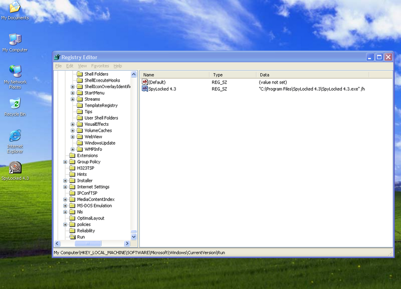Click the Extensions folder icon
Screen dimensions: 401x289
pyautogui.click(x=72, y=155)
